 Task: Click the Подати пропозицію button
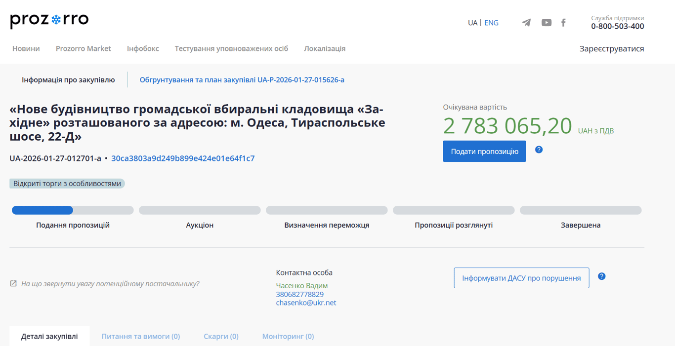point(484,151)
